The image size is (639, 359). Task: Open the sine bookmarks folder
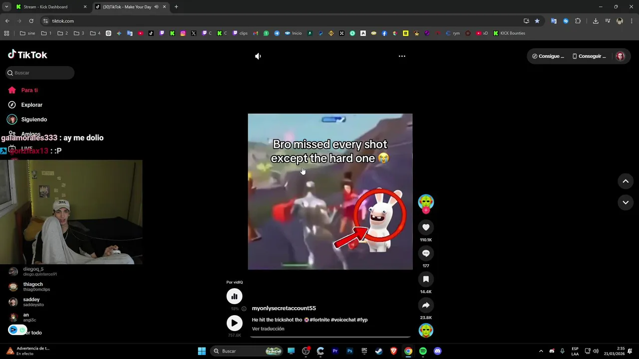click(x=27, y=33)
